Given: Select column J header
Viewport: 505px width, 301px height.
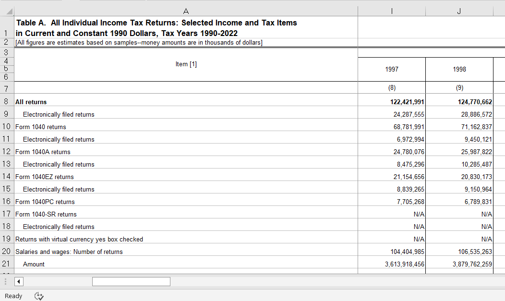Looking at the screenshot, I should click(x=459, y=11).
